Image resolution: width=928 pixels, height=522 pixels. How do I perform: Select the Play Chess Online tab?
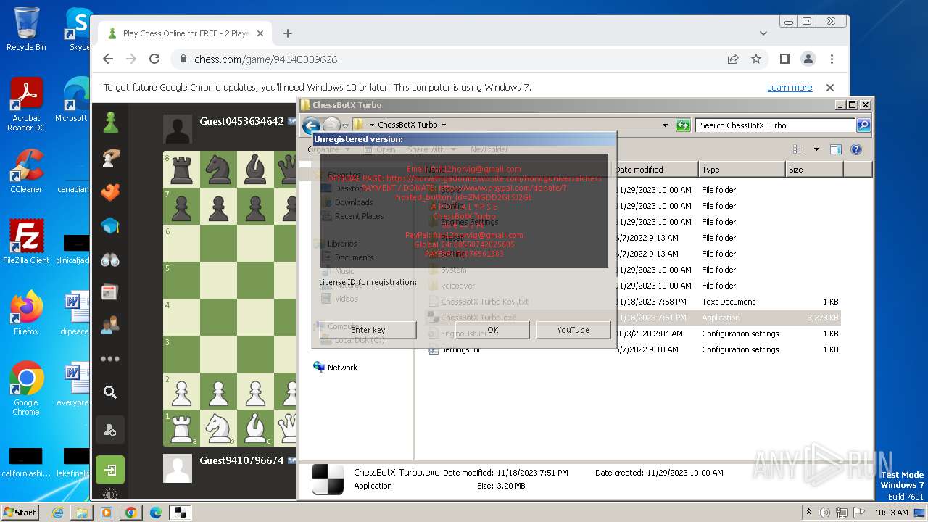pyautogui.click(x=186, y=33)
